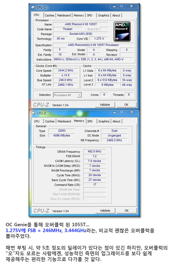This screenshot has height=265, width=175.
Task: Click DRAM Frequency value 492.0 MHz
Action: pos(94,151)
